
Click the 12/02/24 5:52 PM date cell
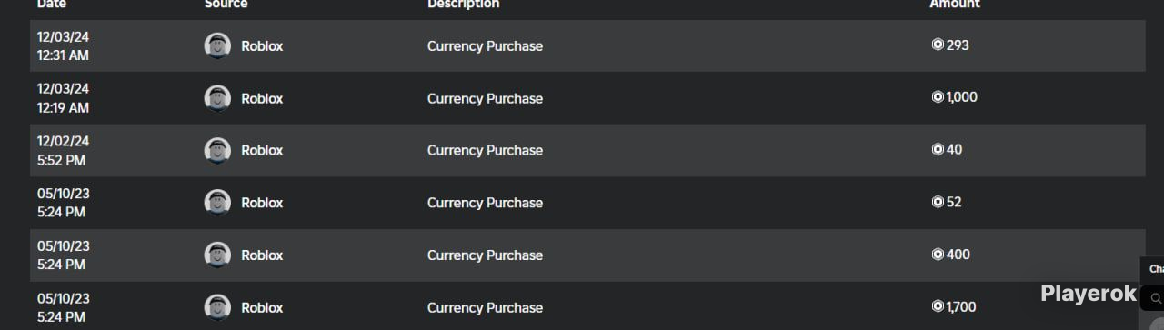pyautogui.click(x=63, y=151)
